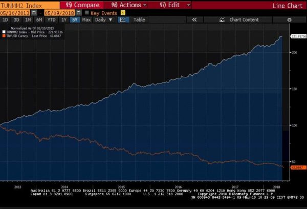307x209 pixels.
Task: Click the Chart Content graph icon
Action: (x=222, y=19)
